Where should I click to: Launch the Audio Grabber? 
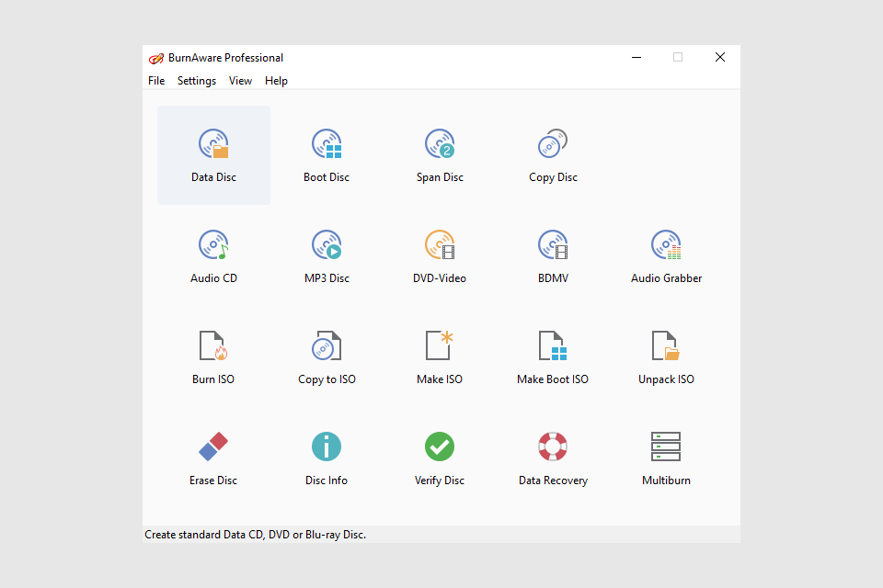(666, 255)
